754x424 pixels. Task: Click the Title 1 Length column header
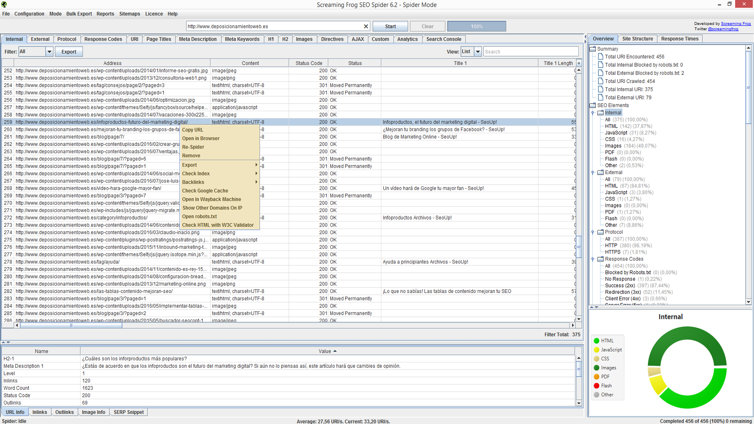click(558, 63)
